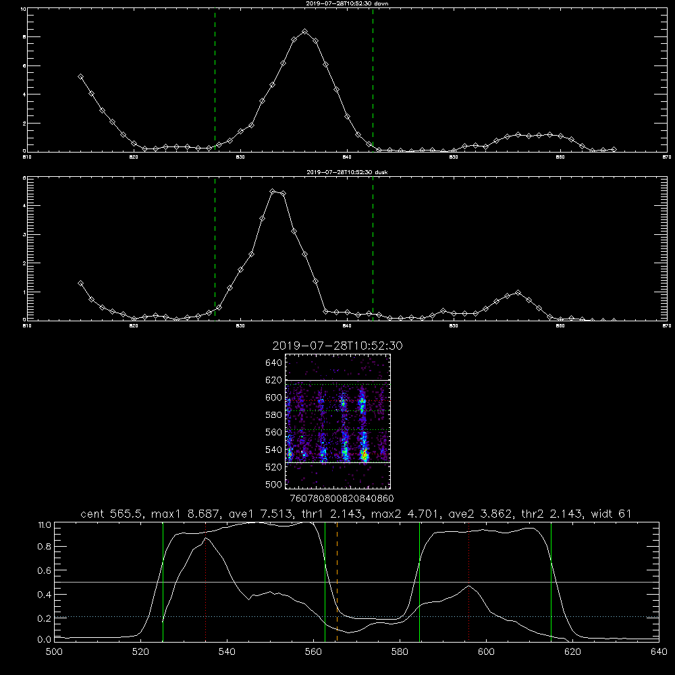Click the '860' label under the dusk plot

coord(560,326)
